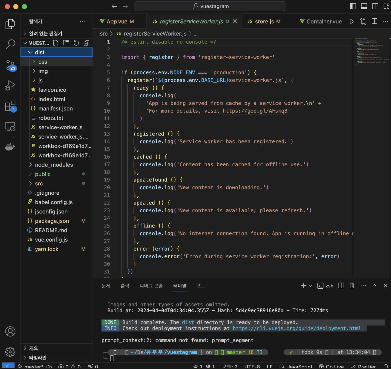This screenshot has height=369, width=391.
Task: Open the Run and Debug view
Action: pyautogui.click(x=10, y=85)
